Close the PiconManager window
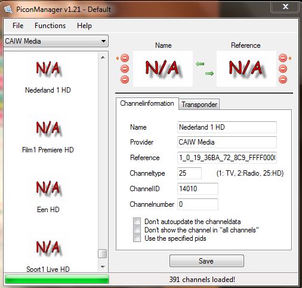302x288 pixels. coord(285,7)
